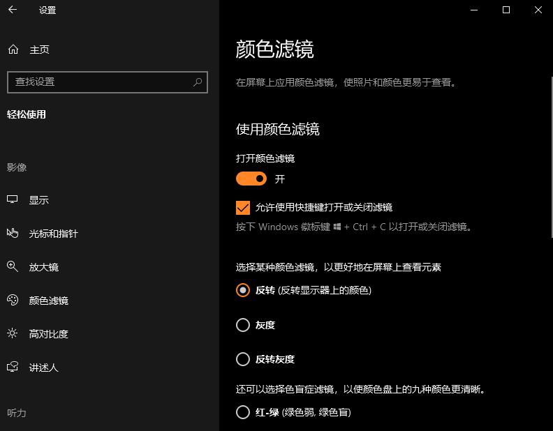Click the magnifier (放大镜) icon

(13, 267)
